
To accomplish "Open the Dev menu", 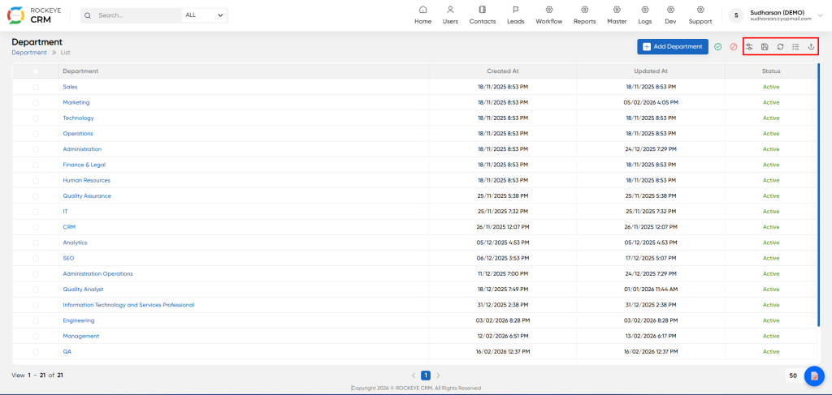I will 670,15.
